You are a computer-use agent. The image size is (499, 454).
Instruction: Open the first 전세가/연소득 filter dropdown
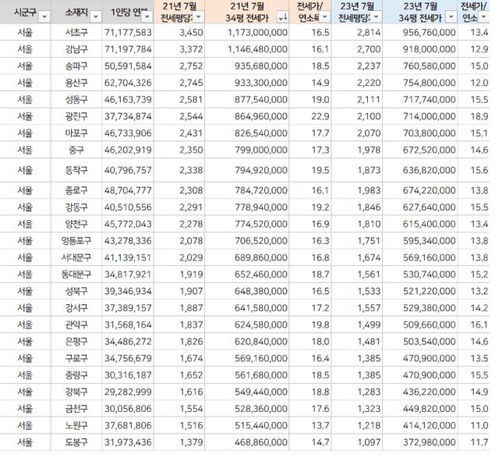click(x=324, y=16)
